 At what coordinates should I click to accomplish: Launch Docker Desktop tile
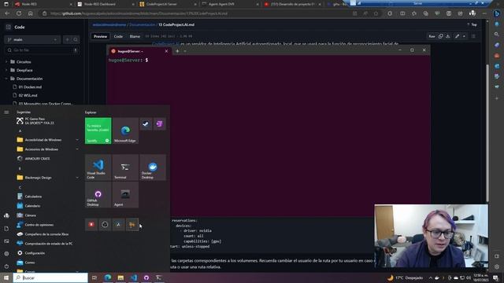(x=153, y=167)
